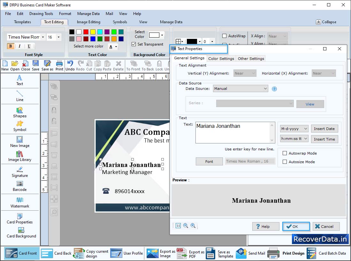This screenshot has height=261, width=351.
Task: Switch to Other Settings tab
Action: [x=251, y=59]
